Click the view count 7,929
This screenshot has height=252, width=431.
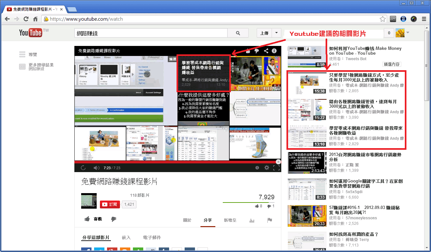(x=266, y=197)
